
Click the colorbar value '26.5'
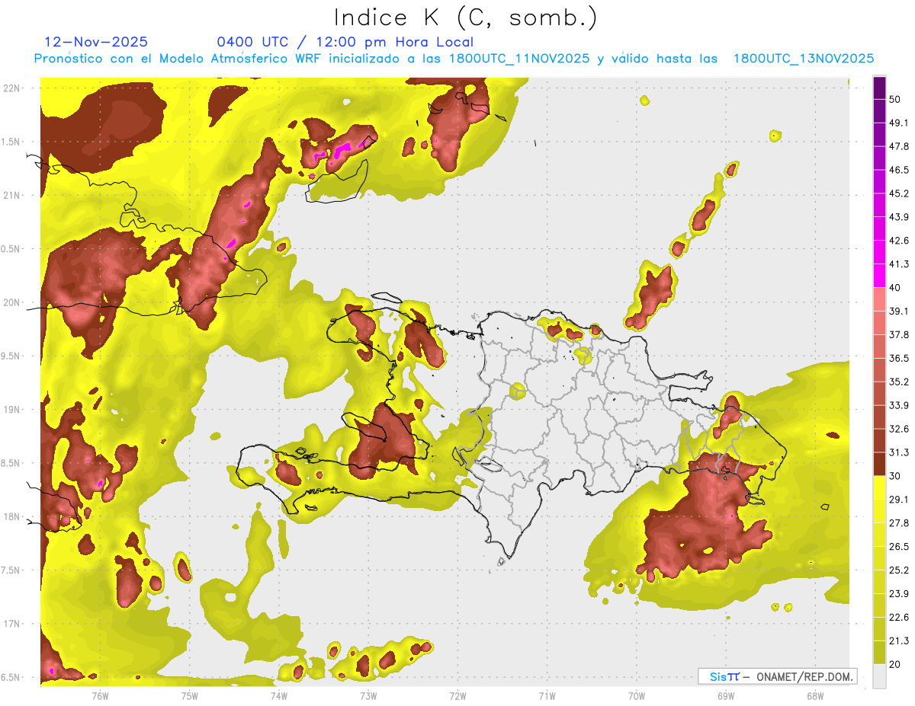click(900, 547)
